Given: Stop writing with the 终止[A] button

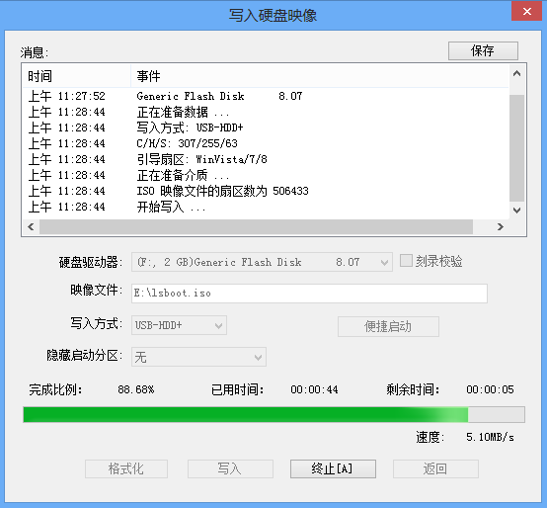Looking at the screenshot, I should tap(333, 468).
